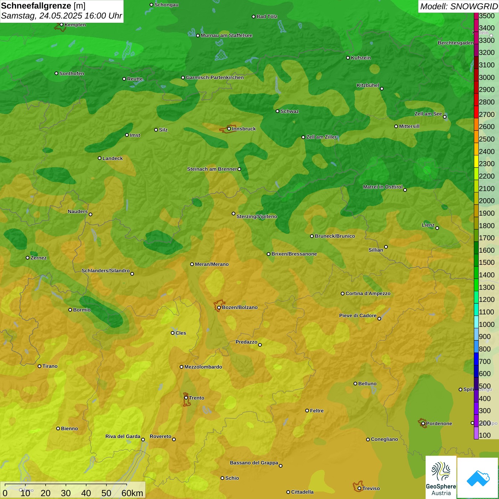The height and width of the screenshot is (499, 499).
Task: Select the 1000 m cyan legend swatch
Action: (x=476, y=321)
